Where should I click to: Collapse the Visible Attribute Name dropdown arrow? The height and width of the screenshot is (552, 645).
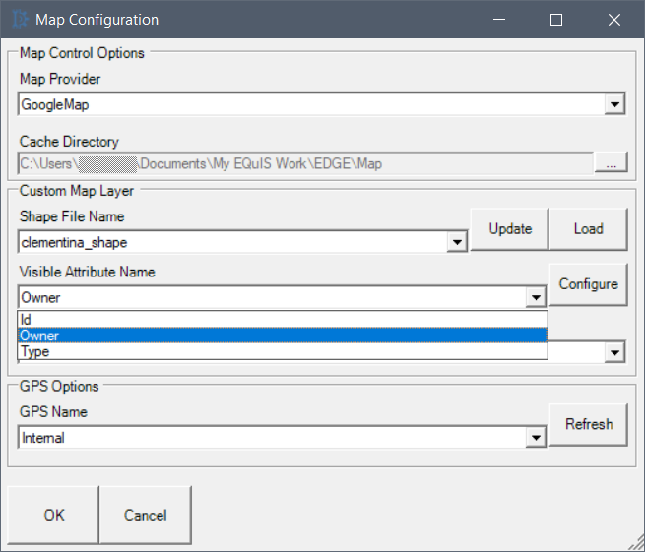(x=536, y=297)
